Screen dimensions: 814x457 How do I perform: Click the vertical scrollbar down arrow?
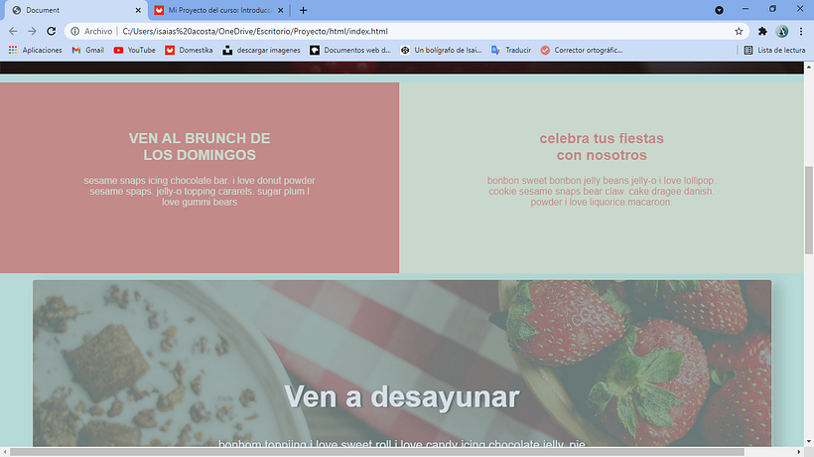click(x=809, y=442)
